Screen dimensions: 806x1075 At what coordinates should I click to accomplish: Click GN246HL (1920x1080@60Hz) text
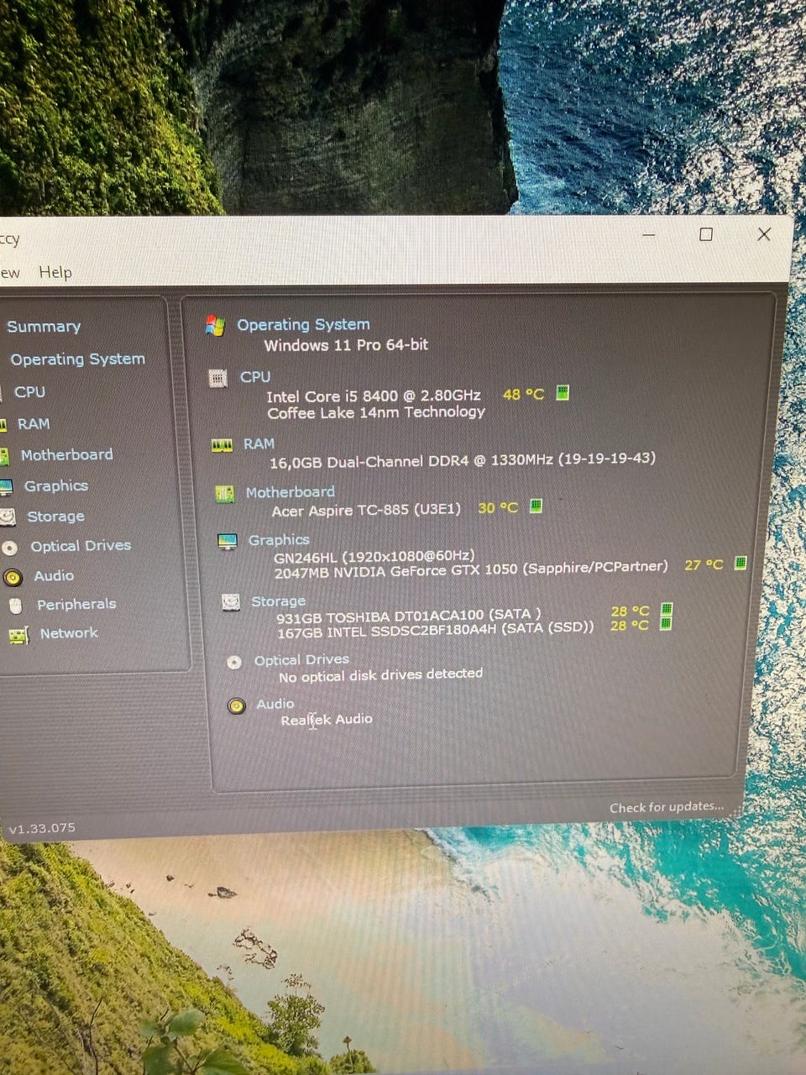pos(374,556)
